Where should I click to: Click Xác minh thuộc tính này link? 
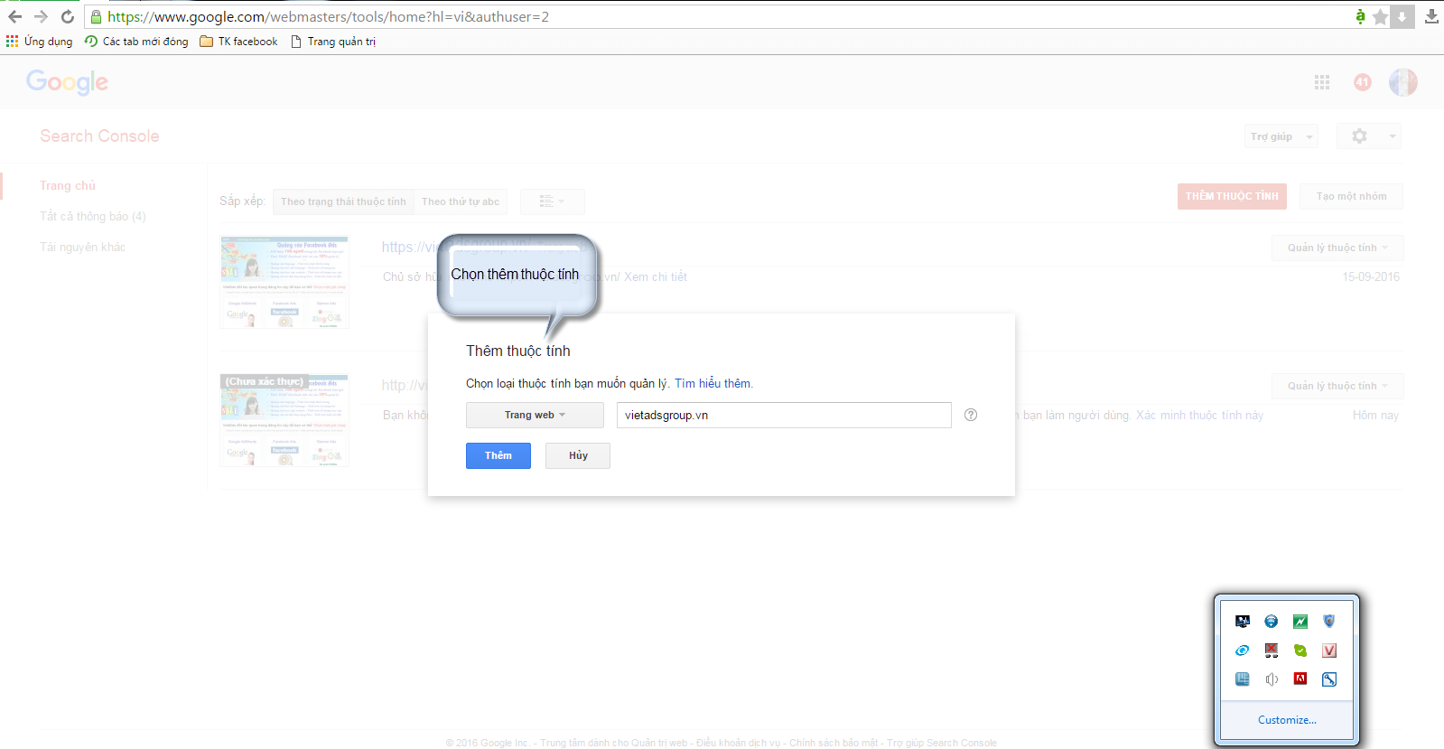coord(1199,415)
